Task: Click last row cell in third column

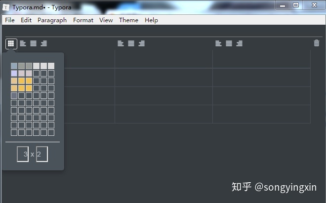Action: (x=262, y=114)
